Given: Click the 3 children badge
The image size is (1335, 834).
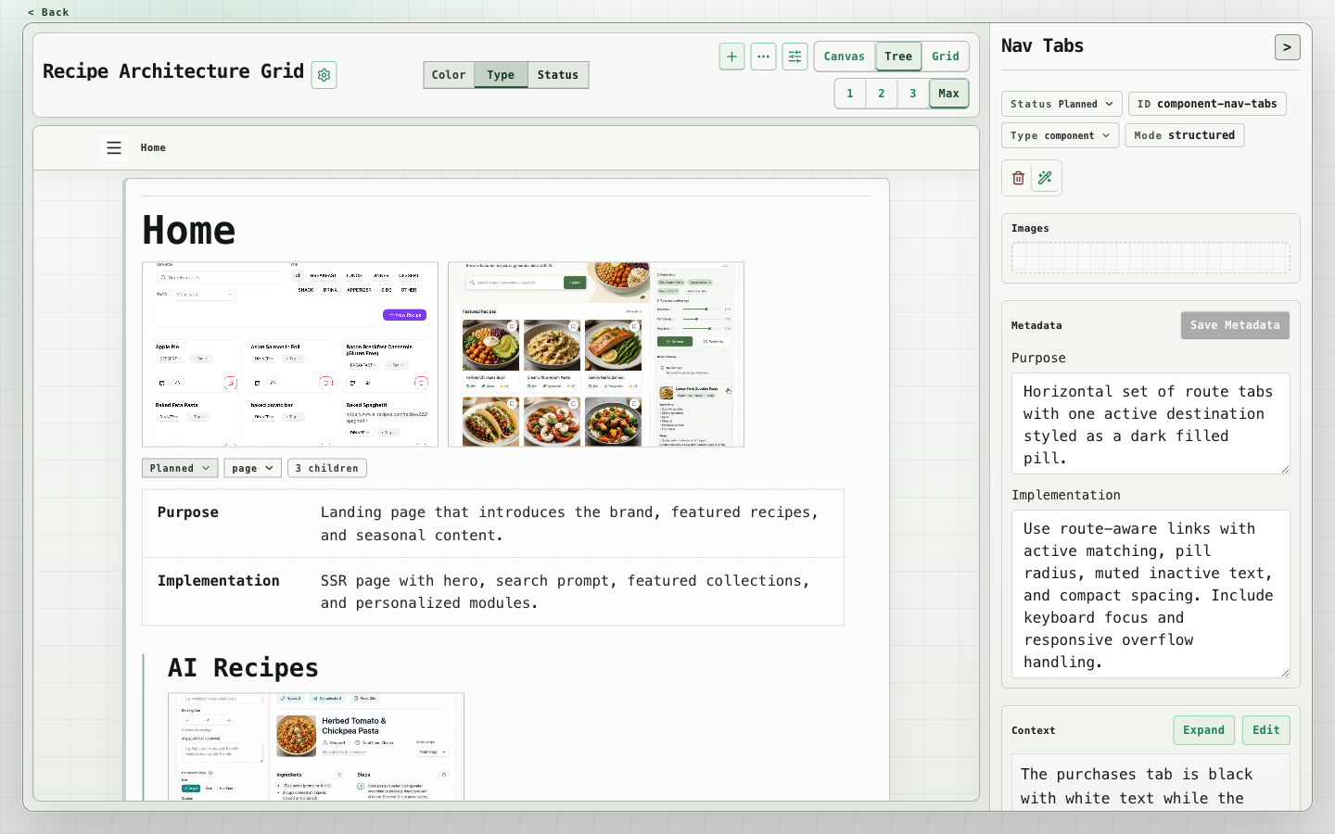Looking at the screenshot, I should coord(327,468).
